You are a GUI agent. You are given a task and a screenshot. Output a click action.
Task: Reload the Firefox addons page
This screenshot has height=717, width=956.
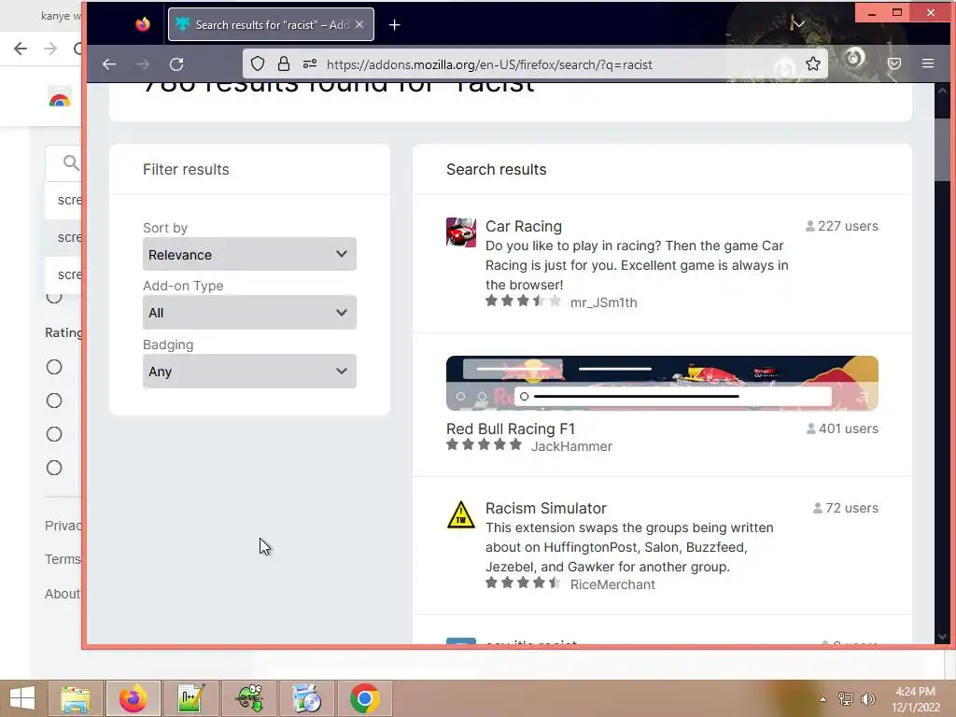pos(176,64)
